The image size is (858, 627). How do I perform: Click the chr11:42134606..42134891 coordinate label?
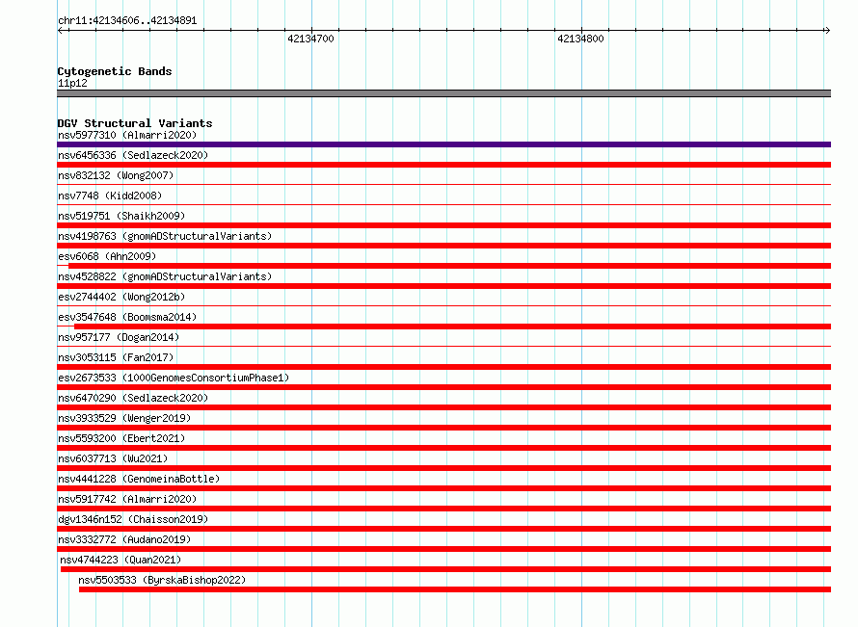point(127,21)
